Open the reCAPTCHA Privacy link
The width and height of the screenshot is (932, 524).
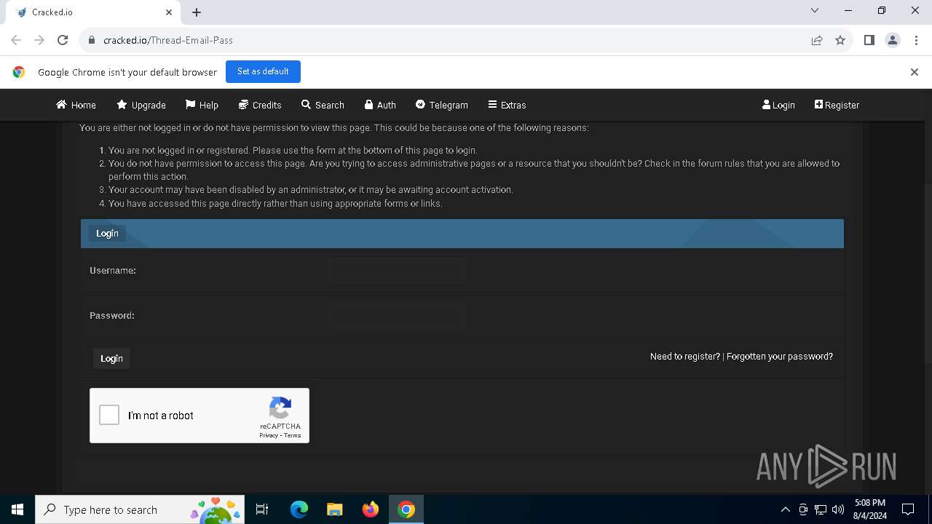(269, 435)
